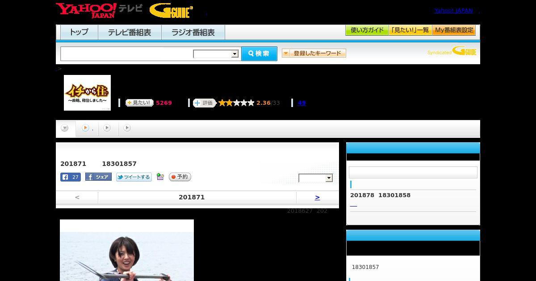Open the program photo of woman
Screen dimensions: 536x281
(x=127, y=250)
